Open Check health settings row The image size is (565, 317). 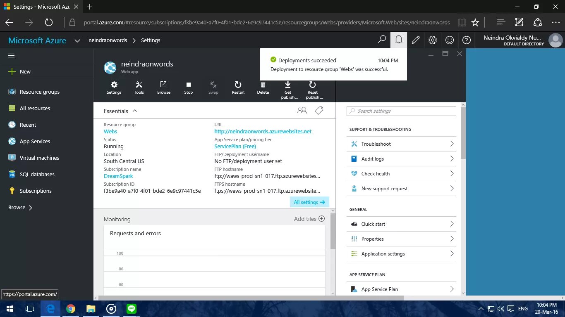(x=401, y=174)
